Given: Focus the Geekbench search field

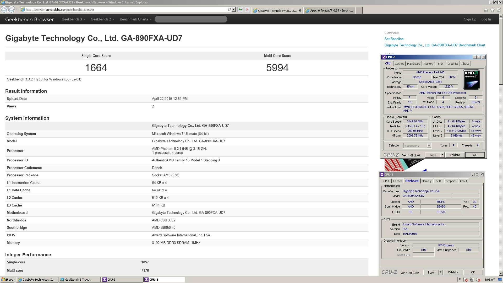Looking at the screenshot, I should [x=191, y=19].
